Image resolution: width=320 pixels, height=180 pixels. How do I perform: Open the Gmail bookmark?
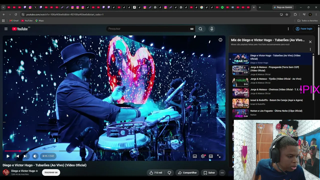point(14,21)
